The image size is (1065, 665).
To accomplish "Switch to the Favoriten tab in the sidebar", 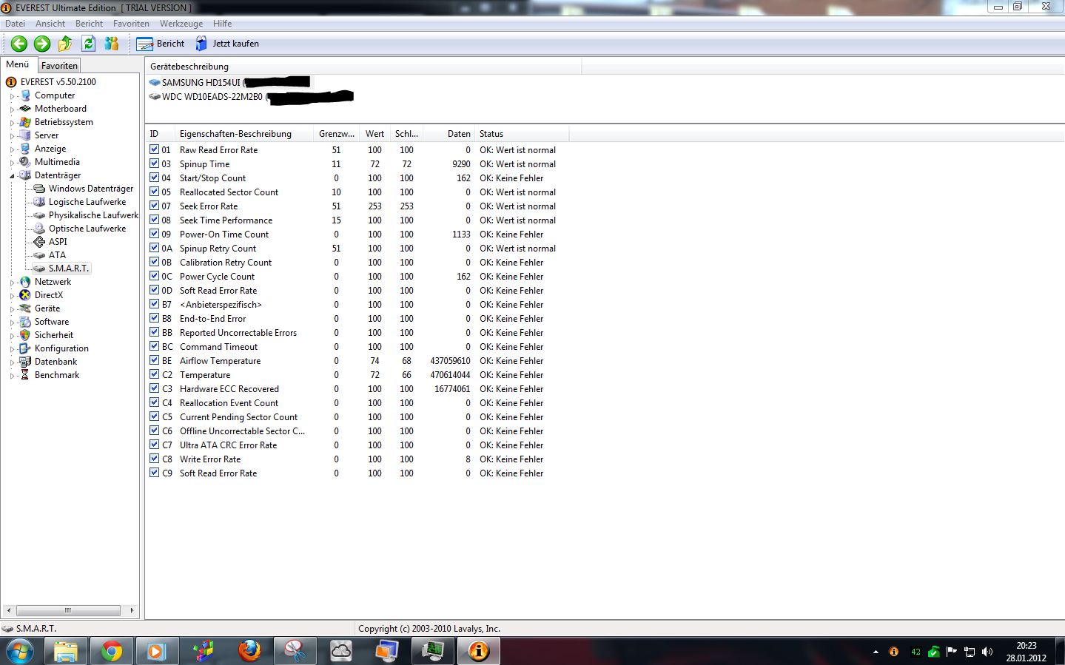I will click(x=59, y=66).
